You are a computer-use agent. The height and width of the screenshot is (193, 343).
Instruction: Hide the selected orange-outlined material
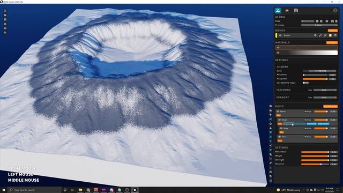(x=278, y=48)
